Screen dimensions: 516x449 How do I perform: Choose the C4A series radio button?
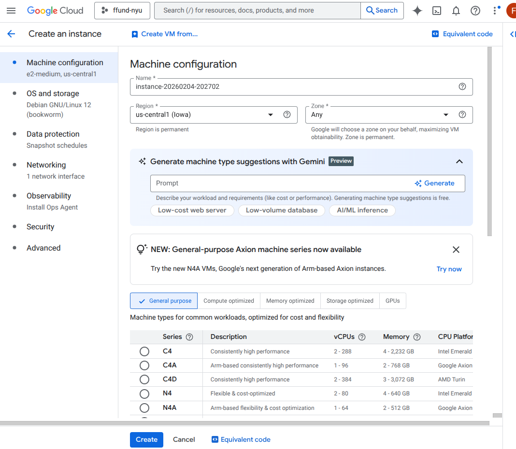[144, 365]
